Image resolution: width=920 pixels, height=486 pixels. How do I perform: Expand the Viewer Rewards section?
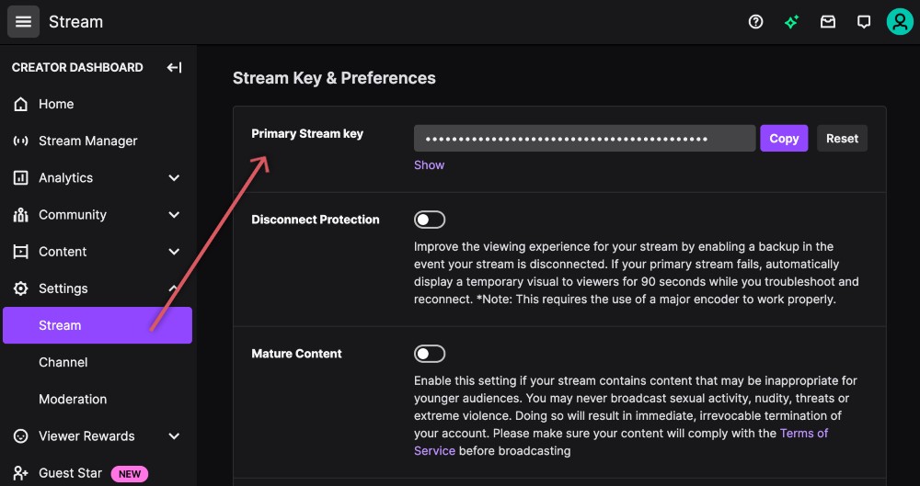[174, 436]
